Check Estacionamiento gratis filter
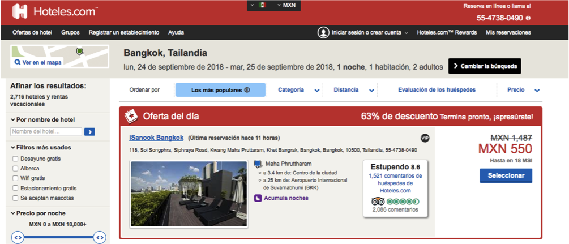Viewport: 569px width, 244px height. [15, 188]
